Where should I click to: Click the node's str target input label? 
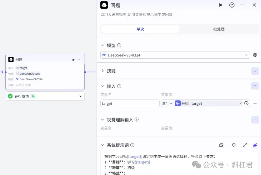point(22,68)
